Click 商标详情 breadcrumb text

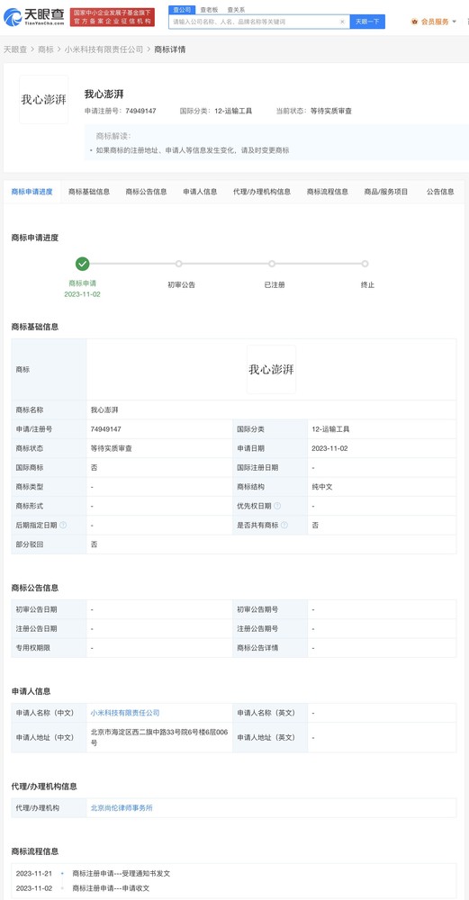[170, 49]
